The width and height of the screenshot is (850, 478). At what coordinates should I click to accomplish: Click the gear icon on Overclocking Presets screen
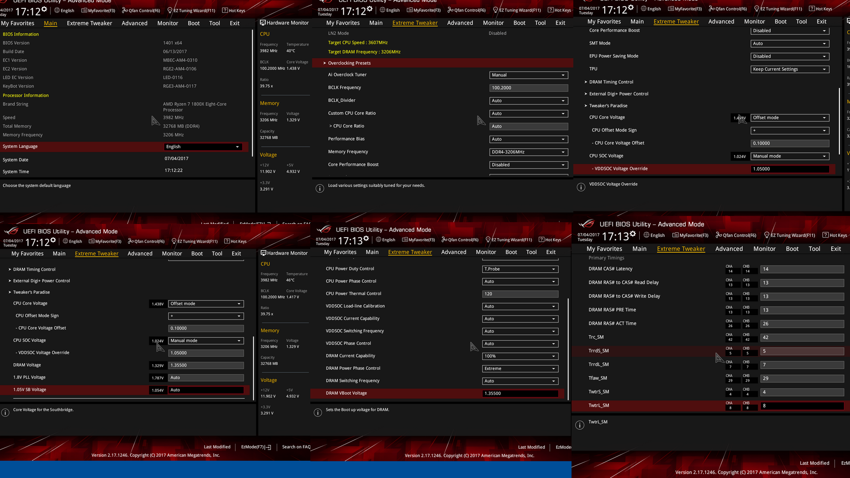pos(370,9)
